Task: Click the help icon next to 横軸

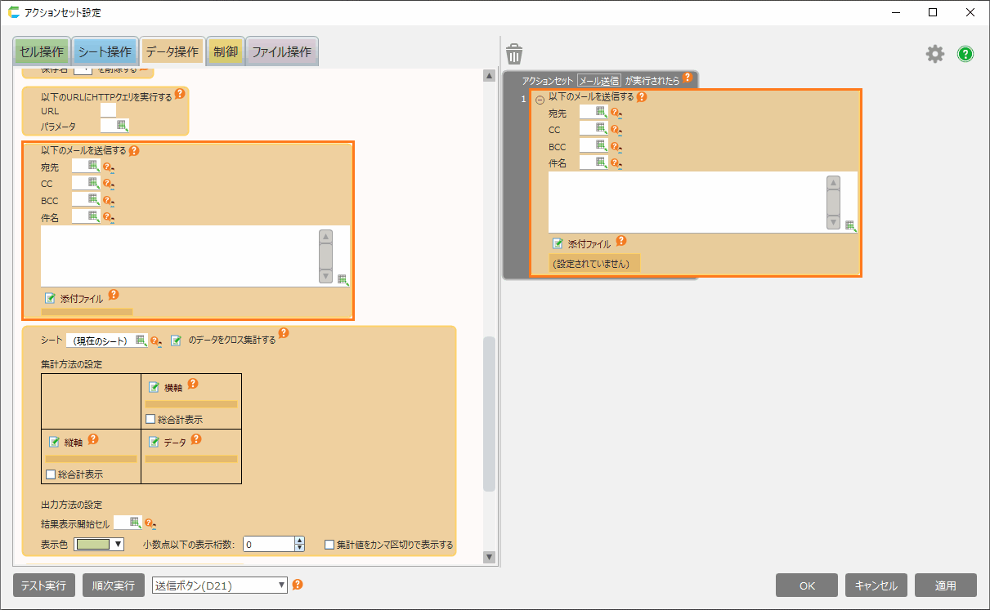Action: click(193, 385)
